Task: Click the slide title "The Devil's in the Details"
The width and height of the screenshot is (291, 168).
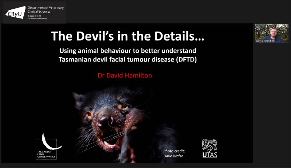Action: coord(127,36)
